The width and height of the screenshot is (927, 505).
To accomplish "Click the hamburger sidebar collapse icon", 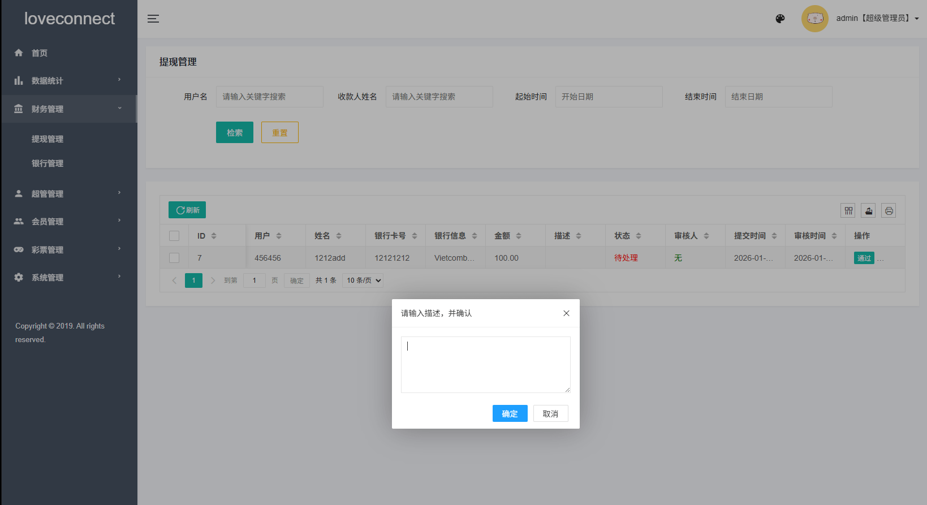I will coord(153,19).
